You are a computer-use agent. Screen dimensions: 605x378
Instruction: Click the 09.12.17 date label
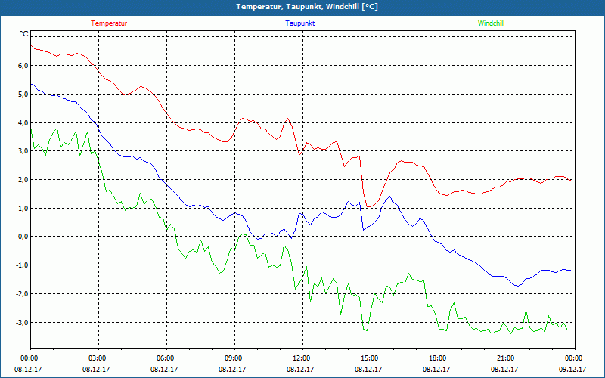(x=572, y=369)
